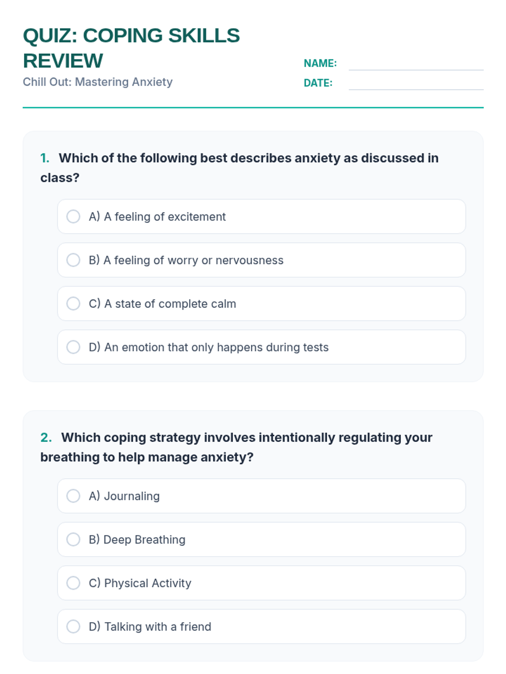
Task: Click the 'NAME:' label
Action: tap(320, 63)
